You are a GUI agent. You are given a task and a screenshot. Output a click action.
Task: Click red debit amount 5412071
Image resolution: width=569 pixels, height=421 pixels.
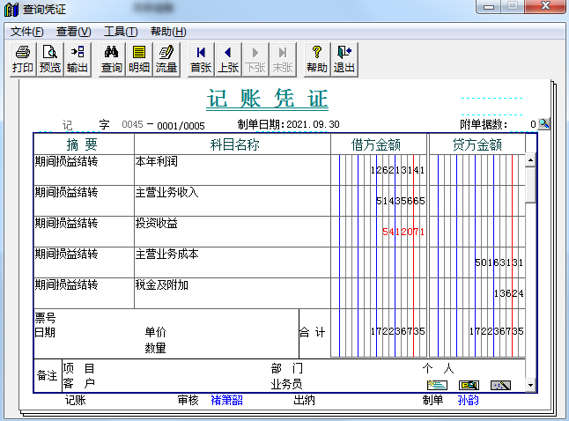403,232
